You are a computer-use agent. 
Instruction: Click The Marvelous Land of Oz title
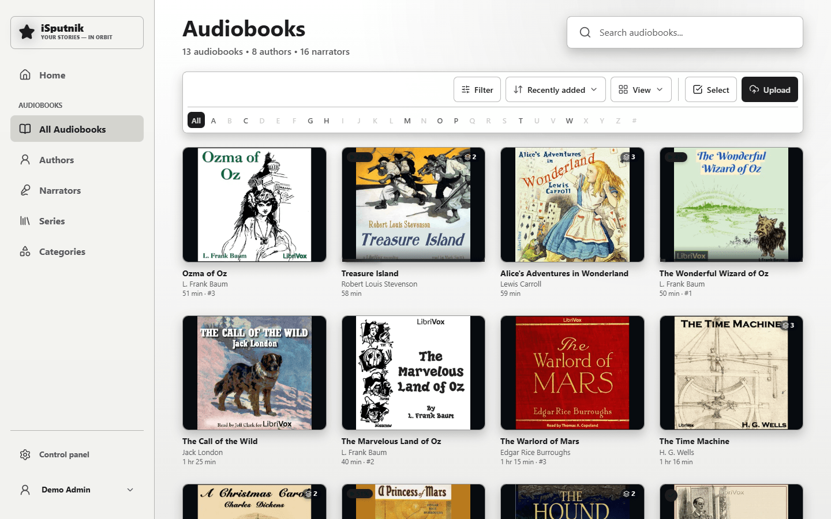[x=391, y=441]
